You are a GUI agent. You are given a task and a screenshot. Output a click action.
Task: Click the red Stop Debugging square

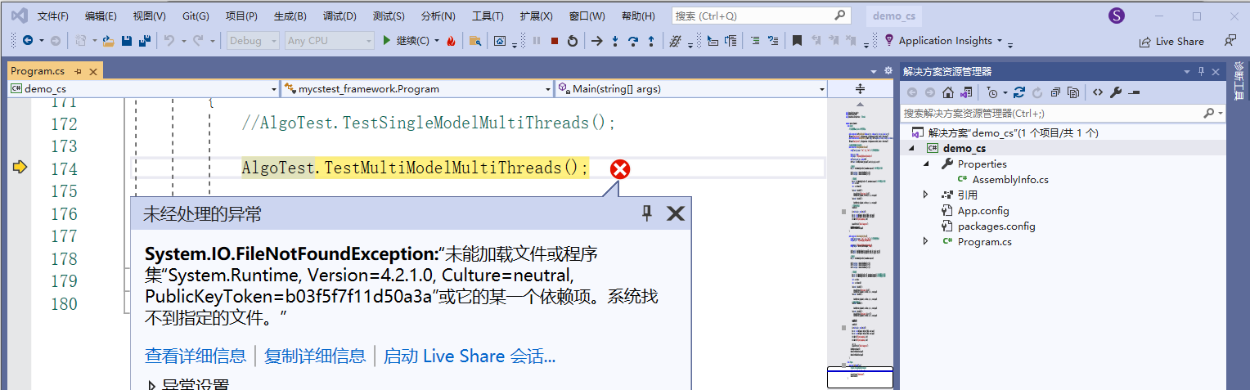tap(555, 41)
